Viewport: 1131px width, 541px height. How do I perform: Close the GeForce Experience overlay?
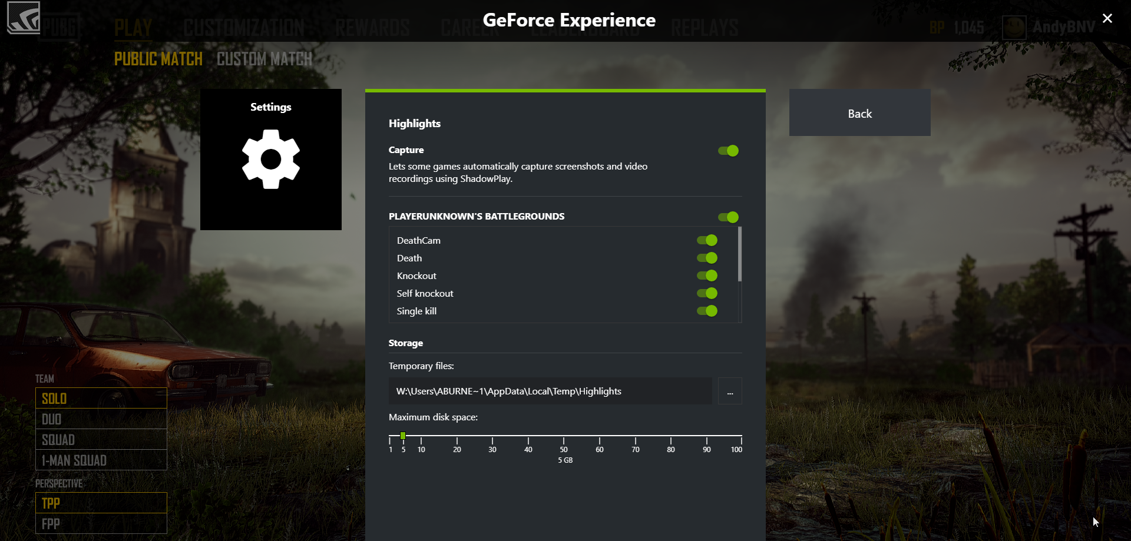pyautogui.click(x=1107, y=18)
